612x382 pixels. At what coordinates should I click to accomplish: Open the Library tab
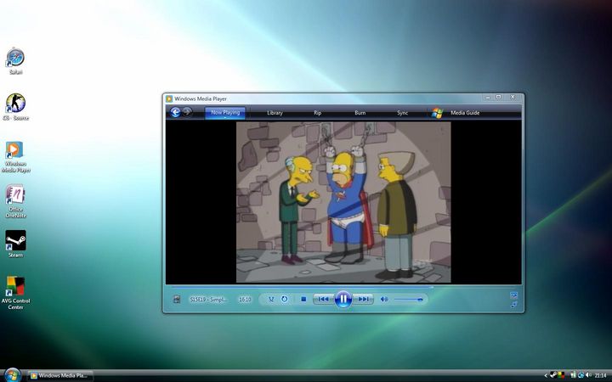tap(275, 113)
